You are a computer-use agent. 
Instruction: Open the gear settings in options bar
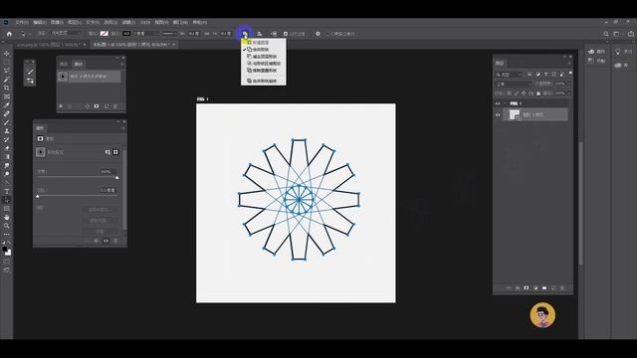[318, 34]
